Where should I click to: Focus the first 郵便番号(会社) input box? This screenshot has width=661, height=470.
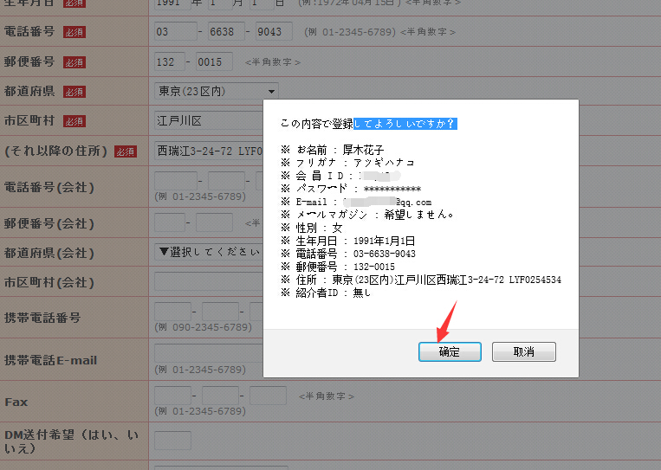[170, 222]
